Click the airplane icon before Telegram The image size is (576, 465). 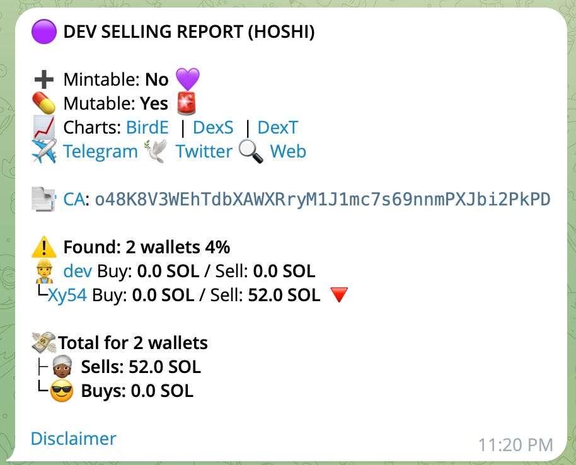(x=43, y=151)
